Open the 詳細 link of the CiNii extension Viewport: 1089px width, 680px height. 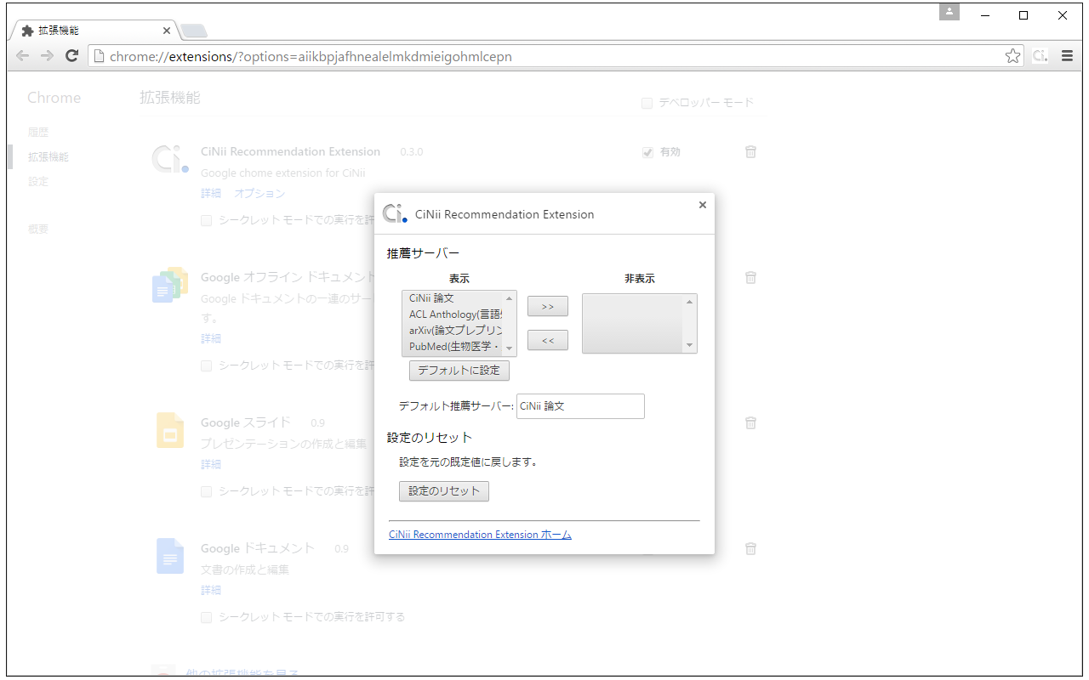211,194
